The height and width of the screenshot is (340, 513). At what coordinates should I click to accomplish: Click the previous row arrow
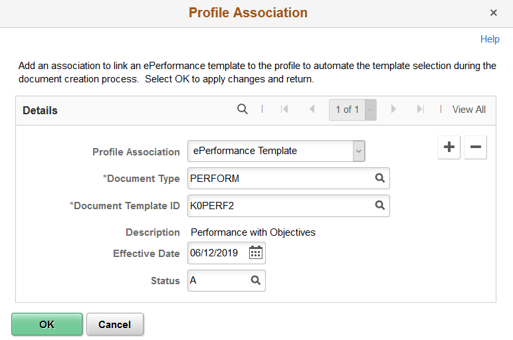pyautogui.click(x=312, y=110)
